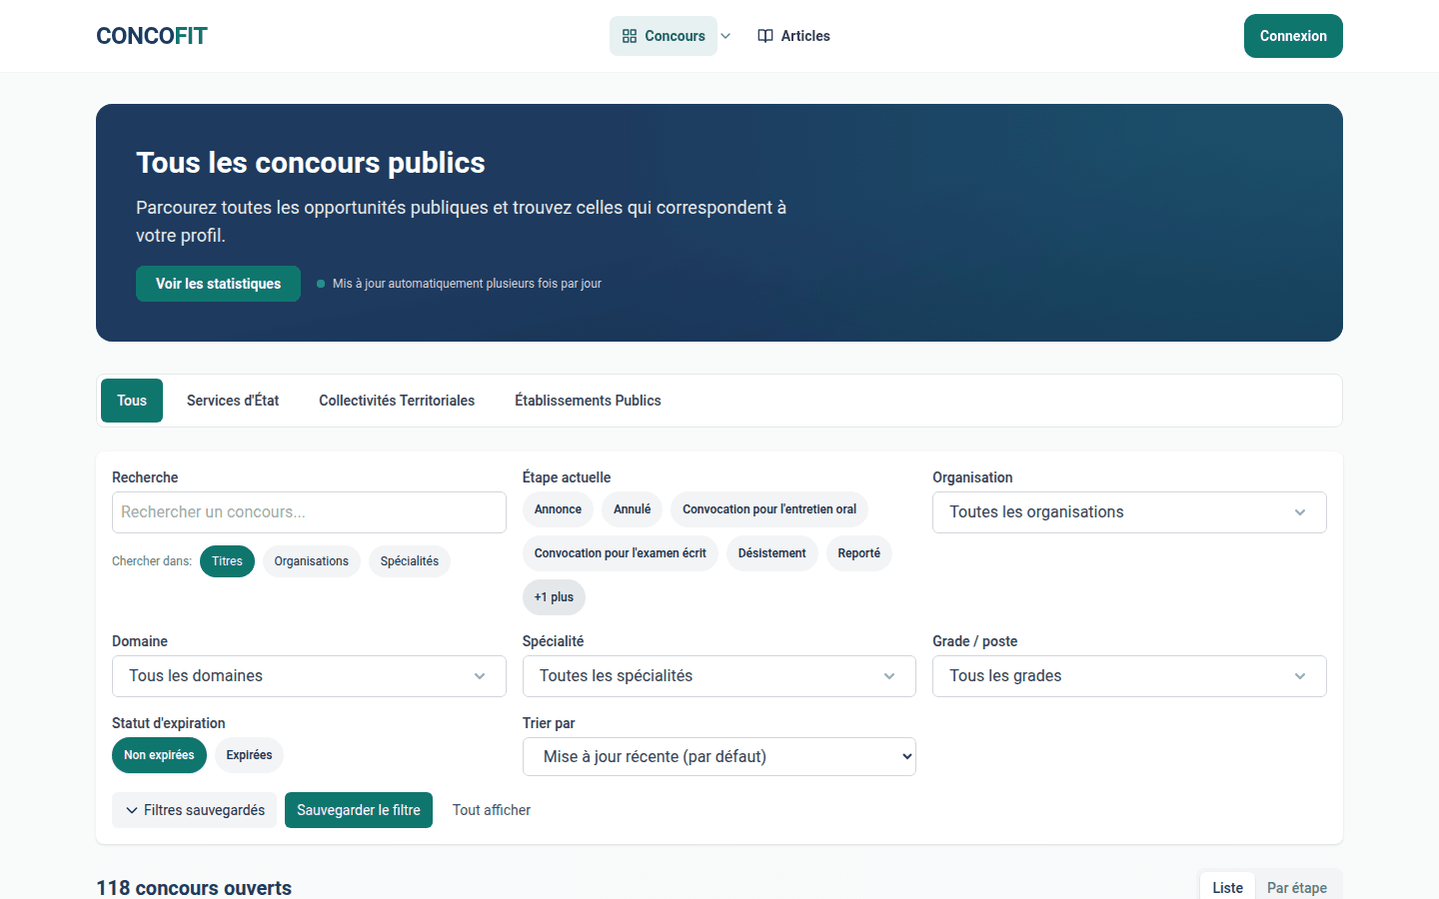The height and width of the screenshot is (899, 1439).
Task: Toggle search in Titres
Action: click(227, 561)
